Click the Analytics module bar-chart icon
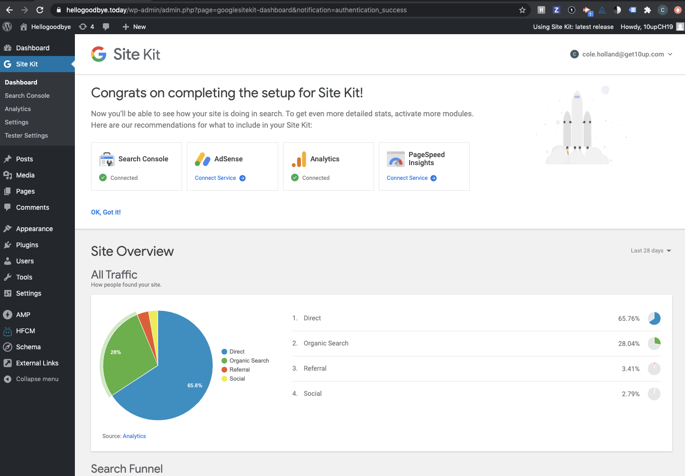This screenshot has width=685, height=476. tap(299, 159)
